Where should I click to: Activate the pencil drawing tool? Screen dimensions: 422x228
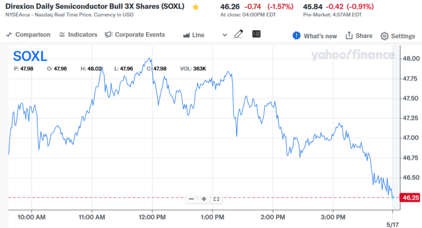pyautogui.click(x=239, y=34)
